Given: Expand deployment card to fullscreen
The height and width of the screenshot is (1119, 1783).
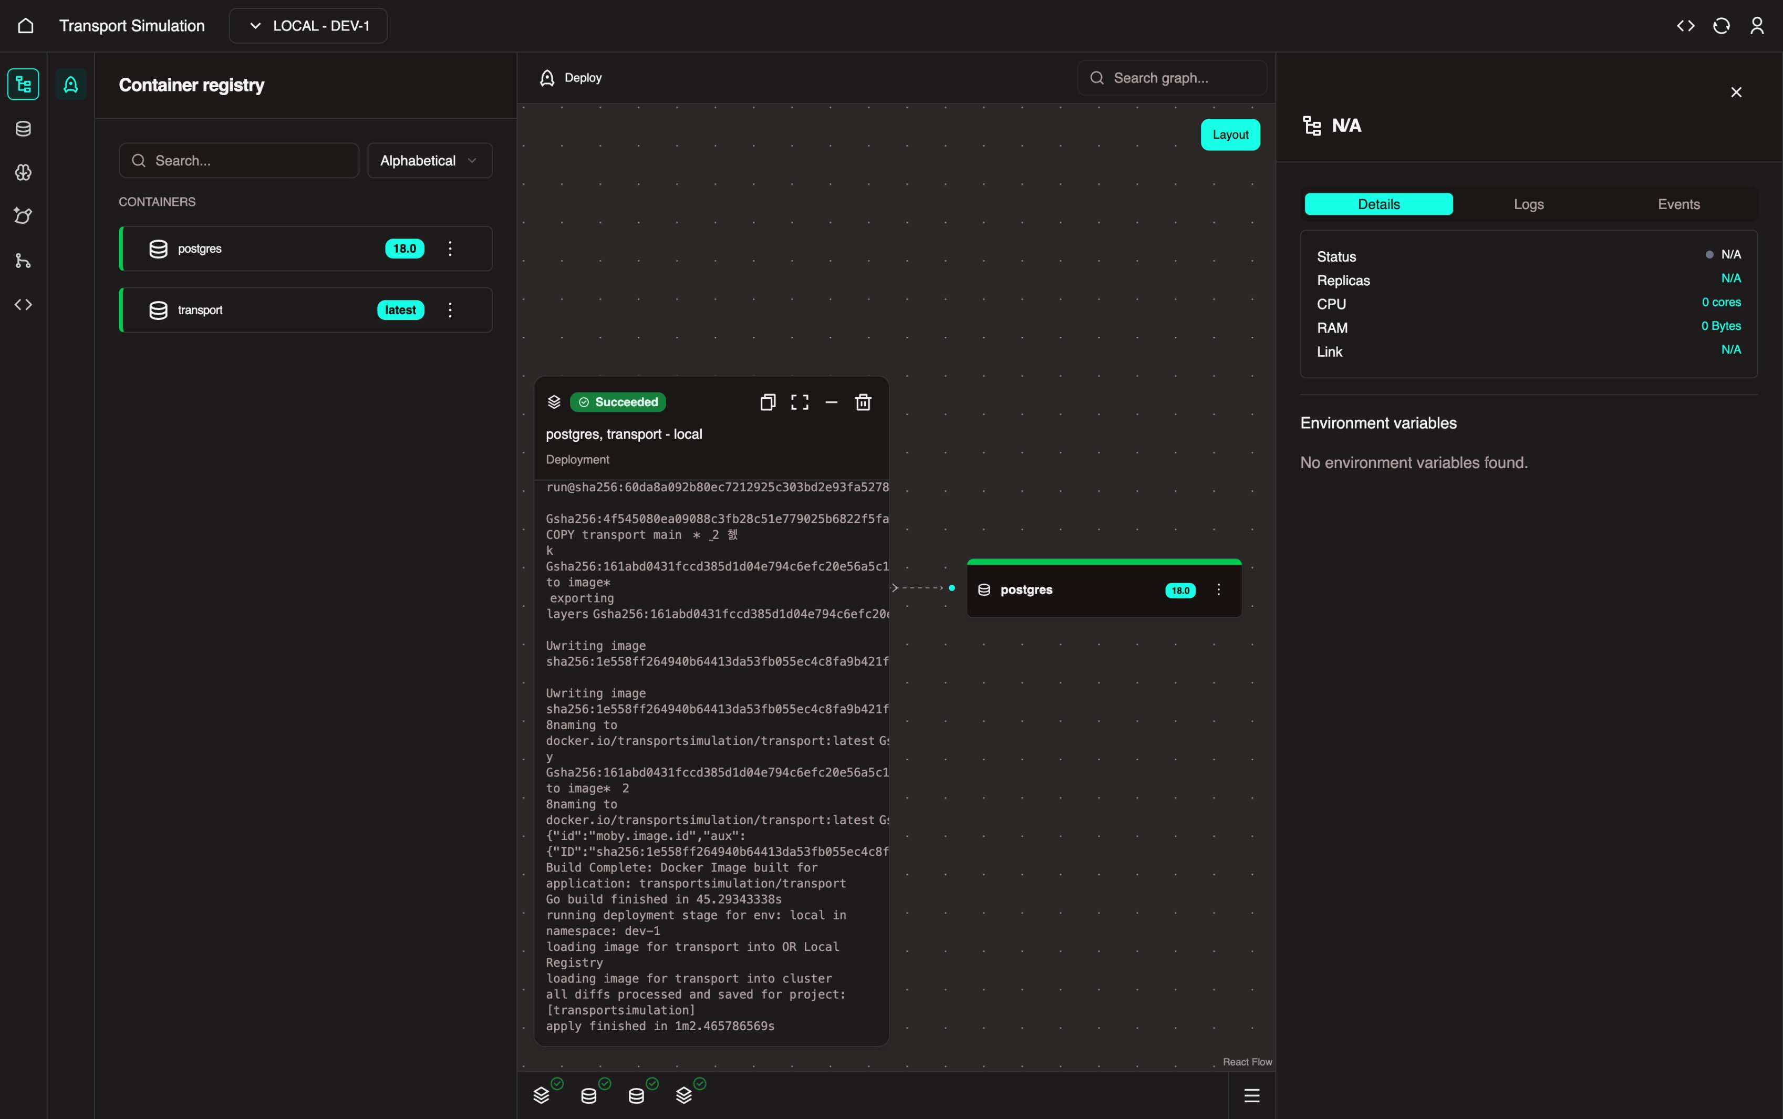Looking at the screenshot, I should pos(800,402).
